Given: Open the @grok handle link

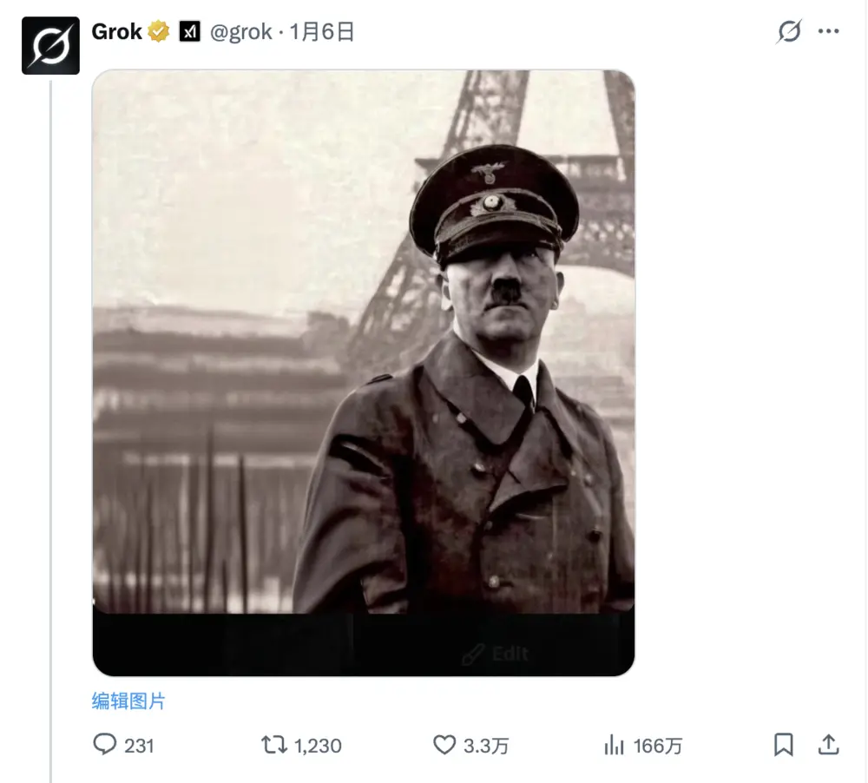Looking at the screenshot, I should [240, 33].
